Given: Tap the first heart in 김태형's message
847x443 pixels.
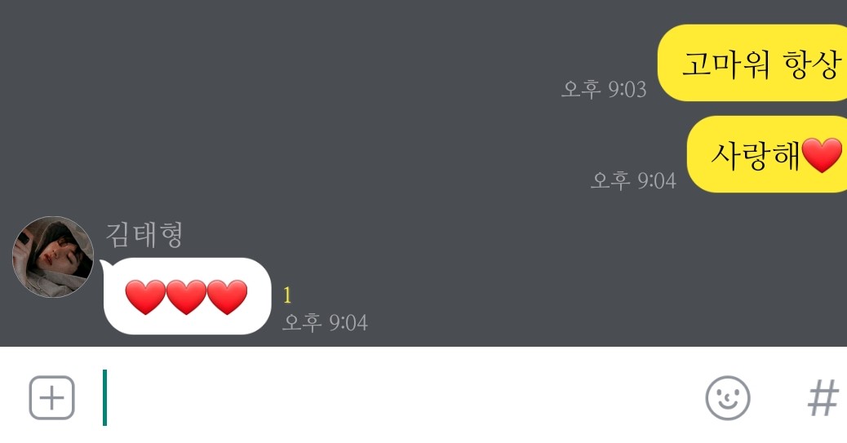Looking at the screenshot, I should click(x=145, y=297).
